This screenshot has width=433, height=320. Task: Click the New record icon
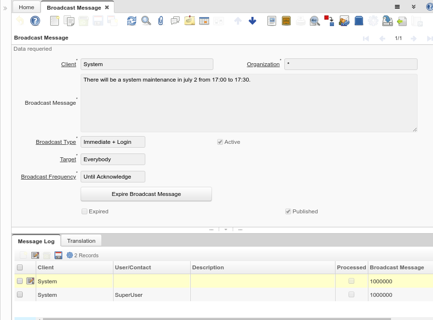tap(55, 21)
